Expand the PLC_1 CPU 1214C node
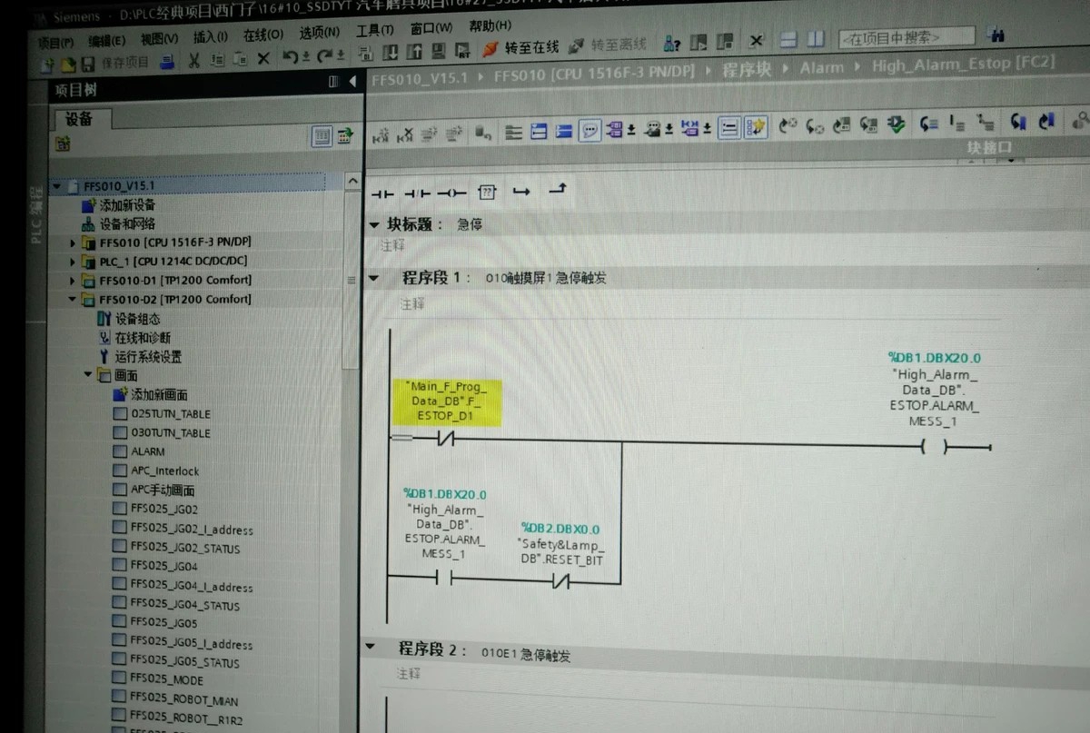 tap(74, 262)
